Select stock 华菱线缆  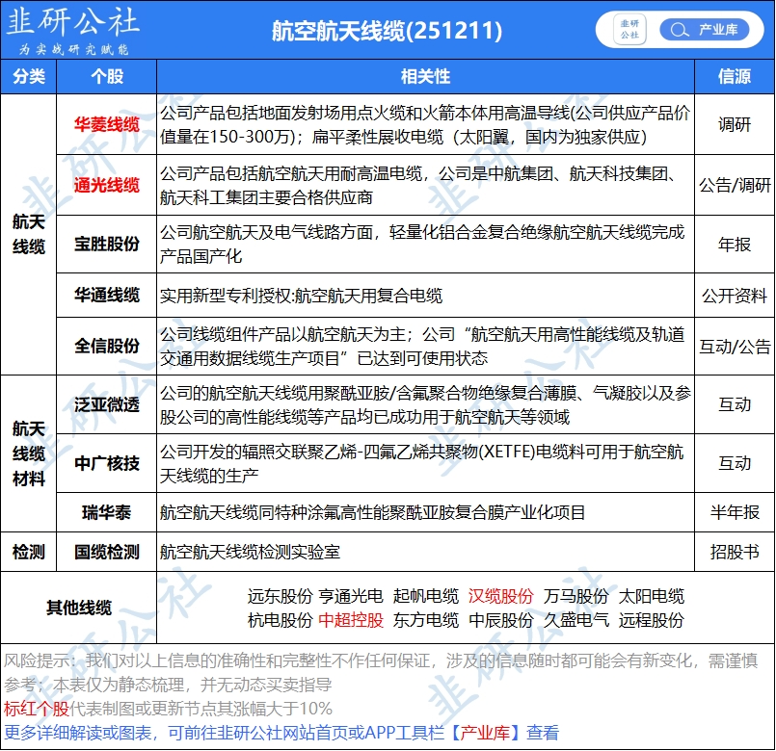(x=106, y=124)
